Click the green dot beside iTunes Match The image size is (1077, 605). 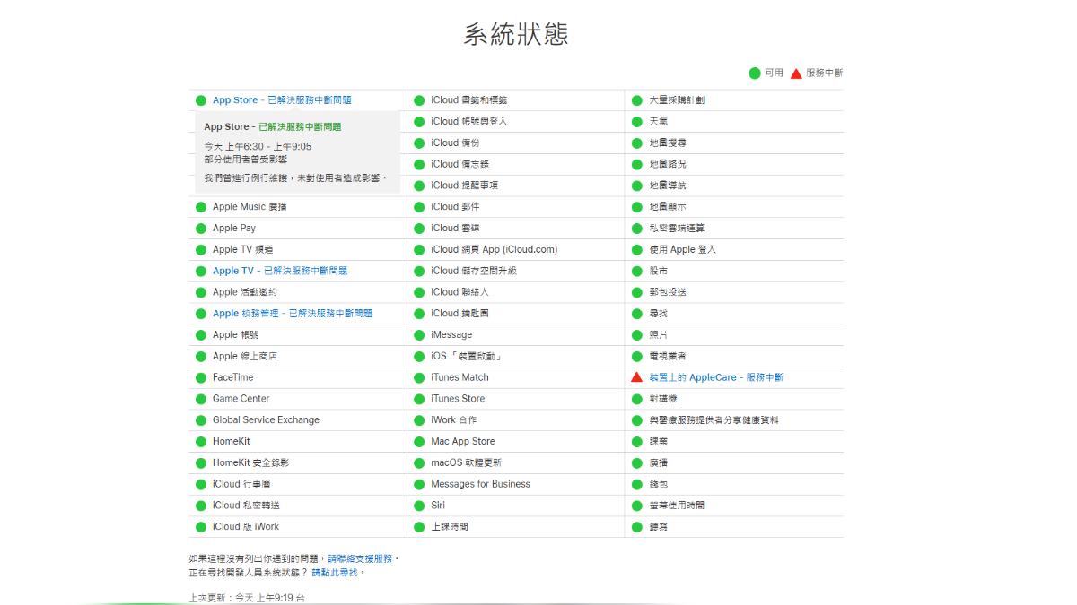(x=419, y=377)
